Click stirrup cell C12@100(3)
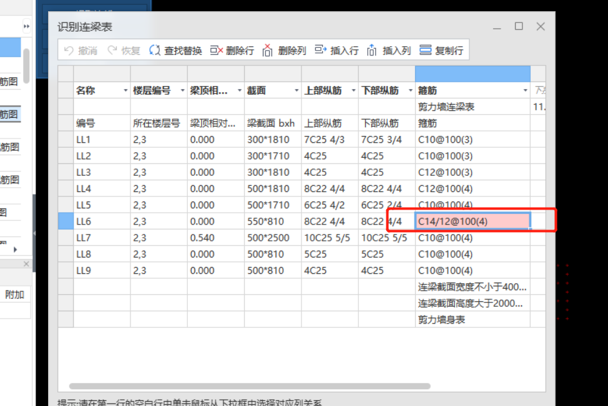Viewport: 608px width, 406px height. point(473,172)
